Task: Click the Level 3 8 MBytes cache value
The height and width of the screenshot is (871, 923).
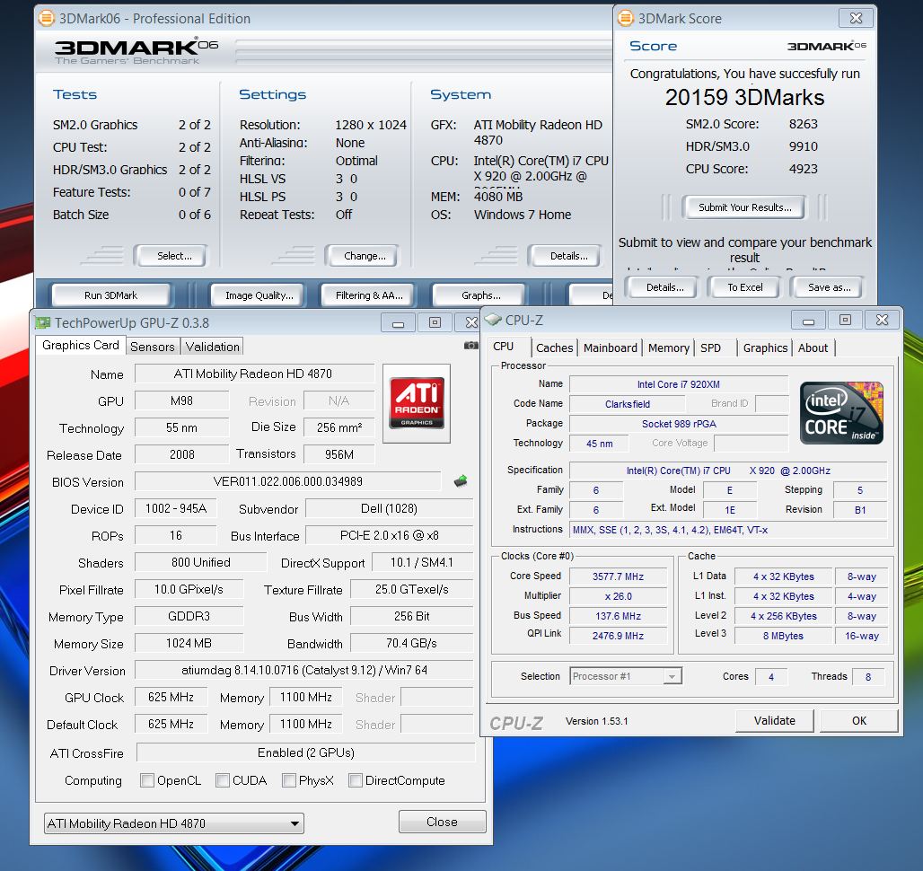Action: pos(783,636)
